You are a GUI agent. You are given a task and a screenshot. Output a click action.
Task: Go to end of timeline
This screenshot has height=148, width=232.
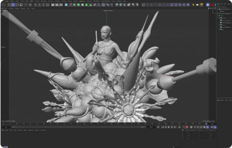[x=179, y=127]
